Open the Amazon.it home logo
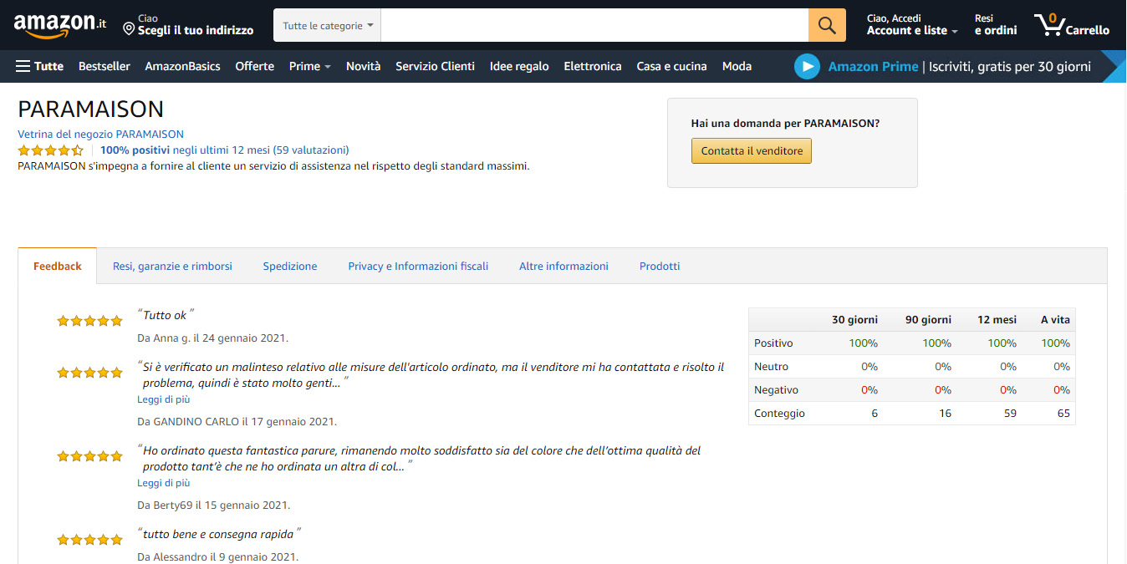The width and height of the screenshot is (1127, 564). tap(60, 26)
